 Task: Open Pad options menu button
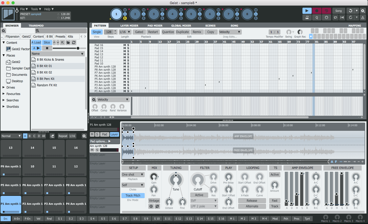coord(105,141)
